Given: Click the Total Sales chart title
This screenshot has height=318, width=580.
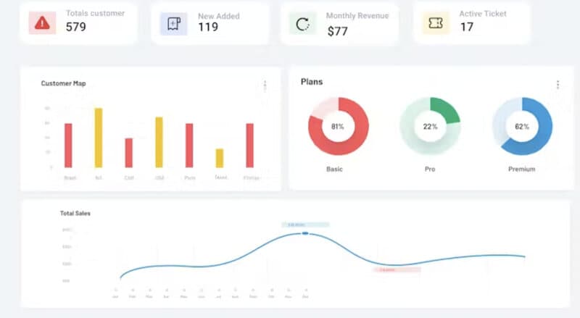Looking at the screenshot, I should click(75, 214).
